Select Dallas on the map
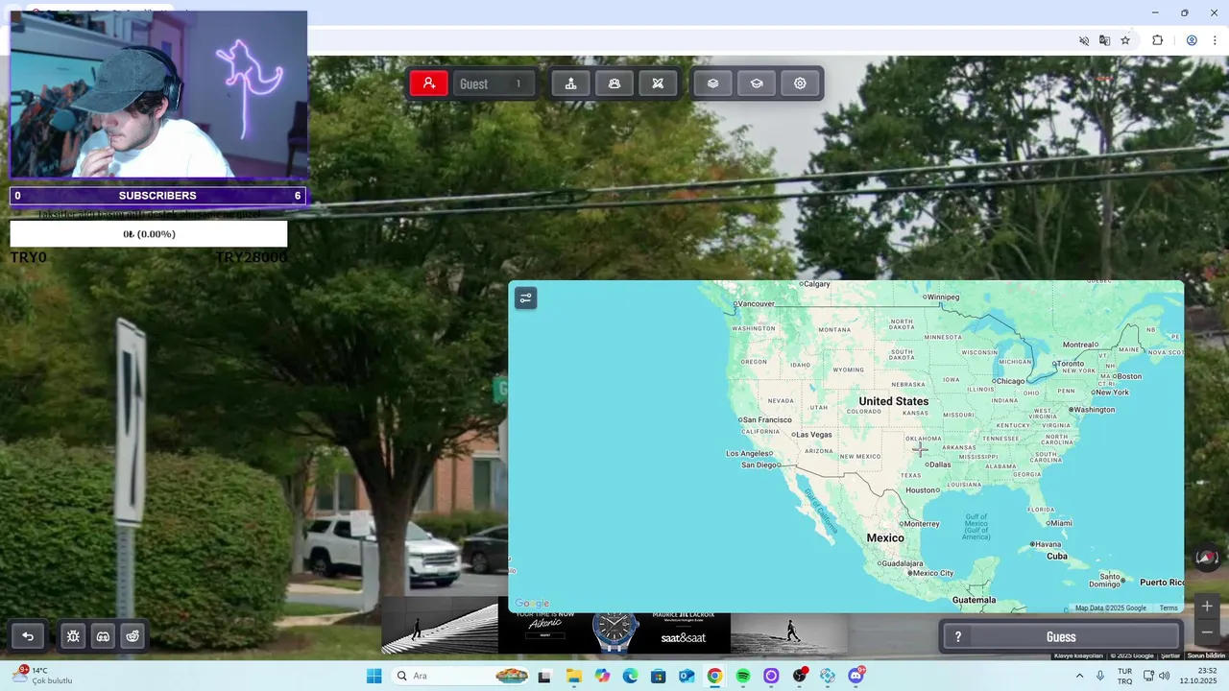Image resolution: width=1229 pixels, height=691 pixels. (938, 465)
